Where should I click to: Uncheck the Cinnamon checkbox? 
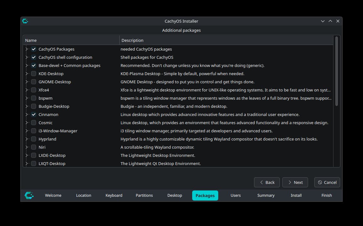click(x=34, y=114)
